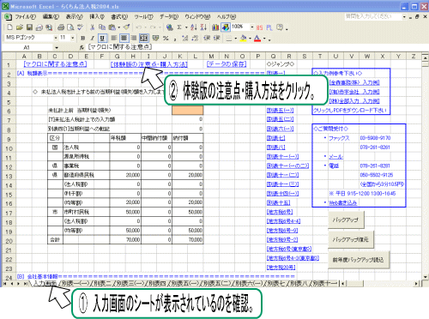Open Print Preview
The width and height of the screenshot is (429, 319).
[x=70, y=27]
